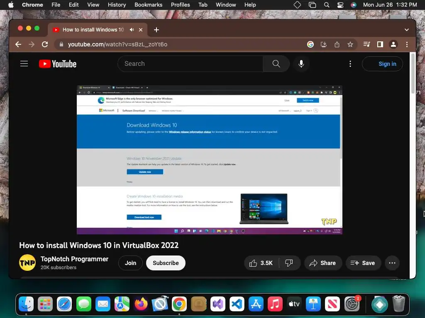Bookmark this tab with the star
Image resolution: width=425 pixels, height=318 pixels.
pos(350,44)
